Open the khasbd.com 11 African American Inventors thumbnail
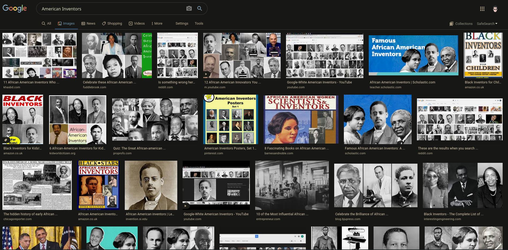 point(39,55)
